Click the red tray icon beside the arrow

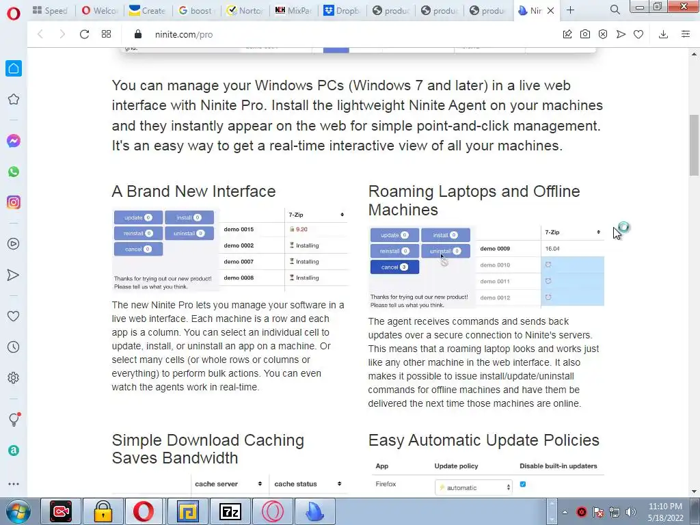pos(581,512)
